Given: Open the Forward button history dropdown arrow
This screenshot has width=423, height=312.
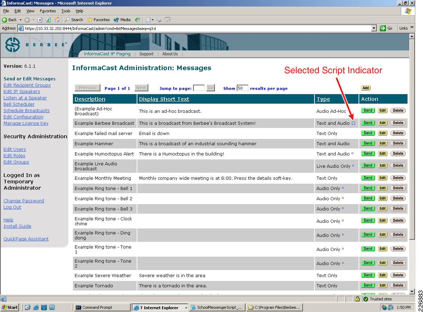Looking at the screenshot, I should [33, 20].
